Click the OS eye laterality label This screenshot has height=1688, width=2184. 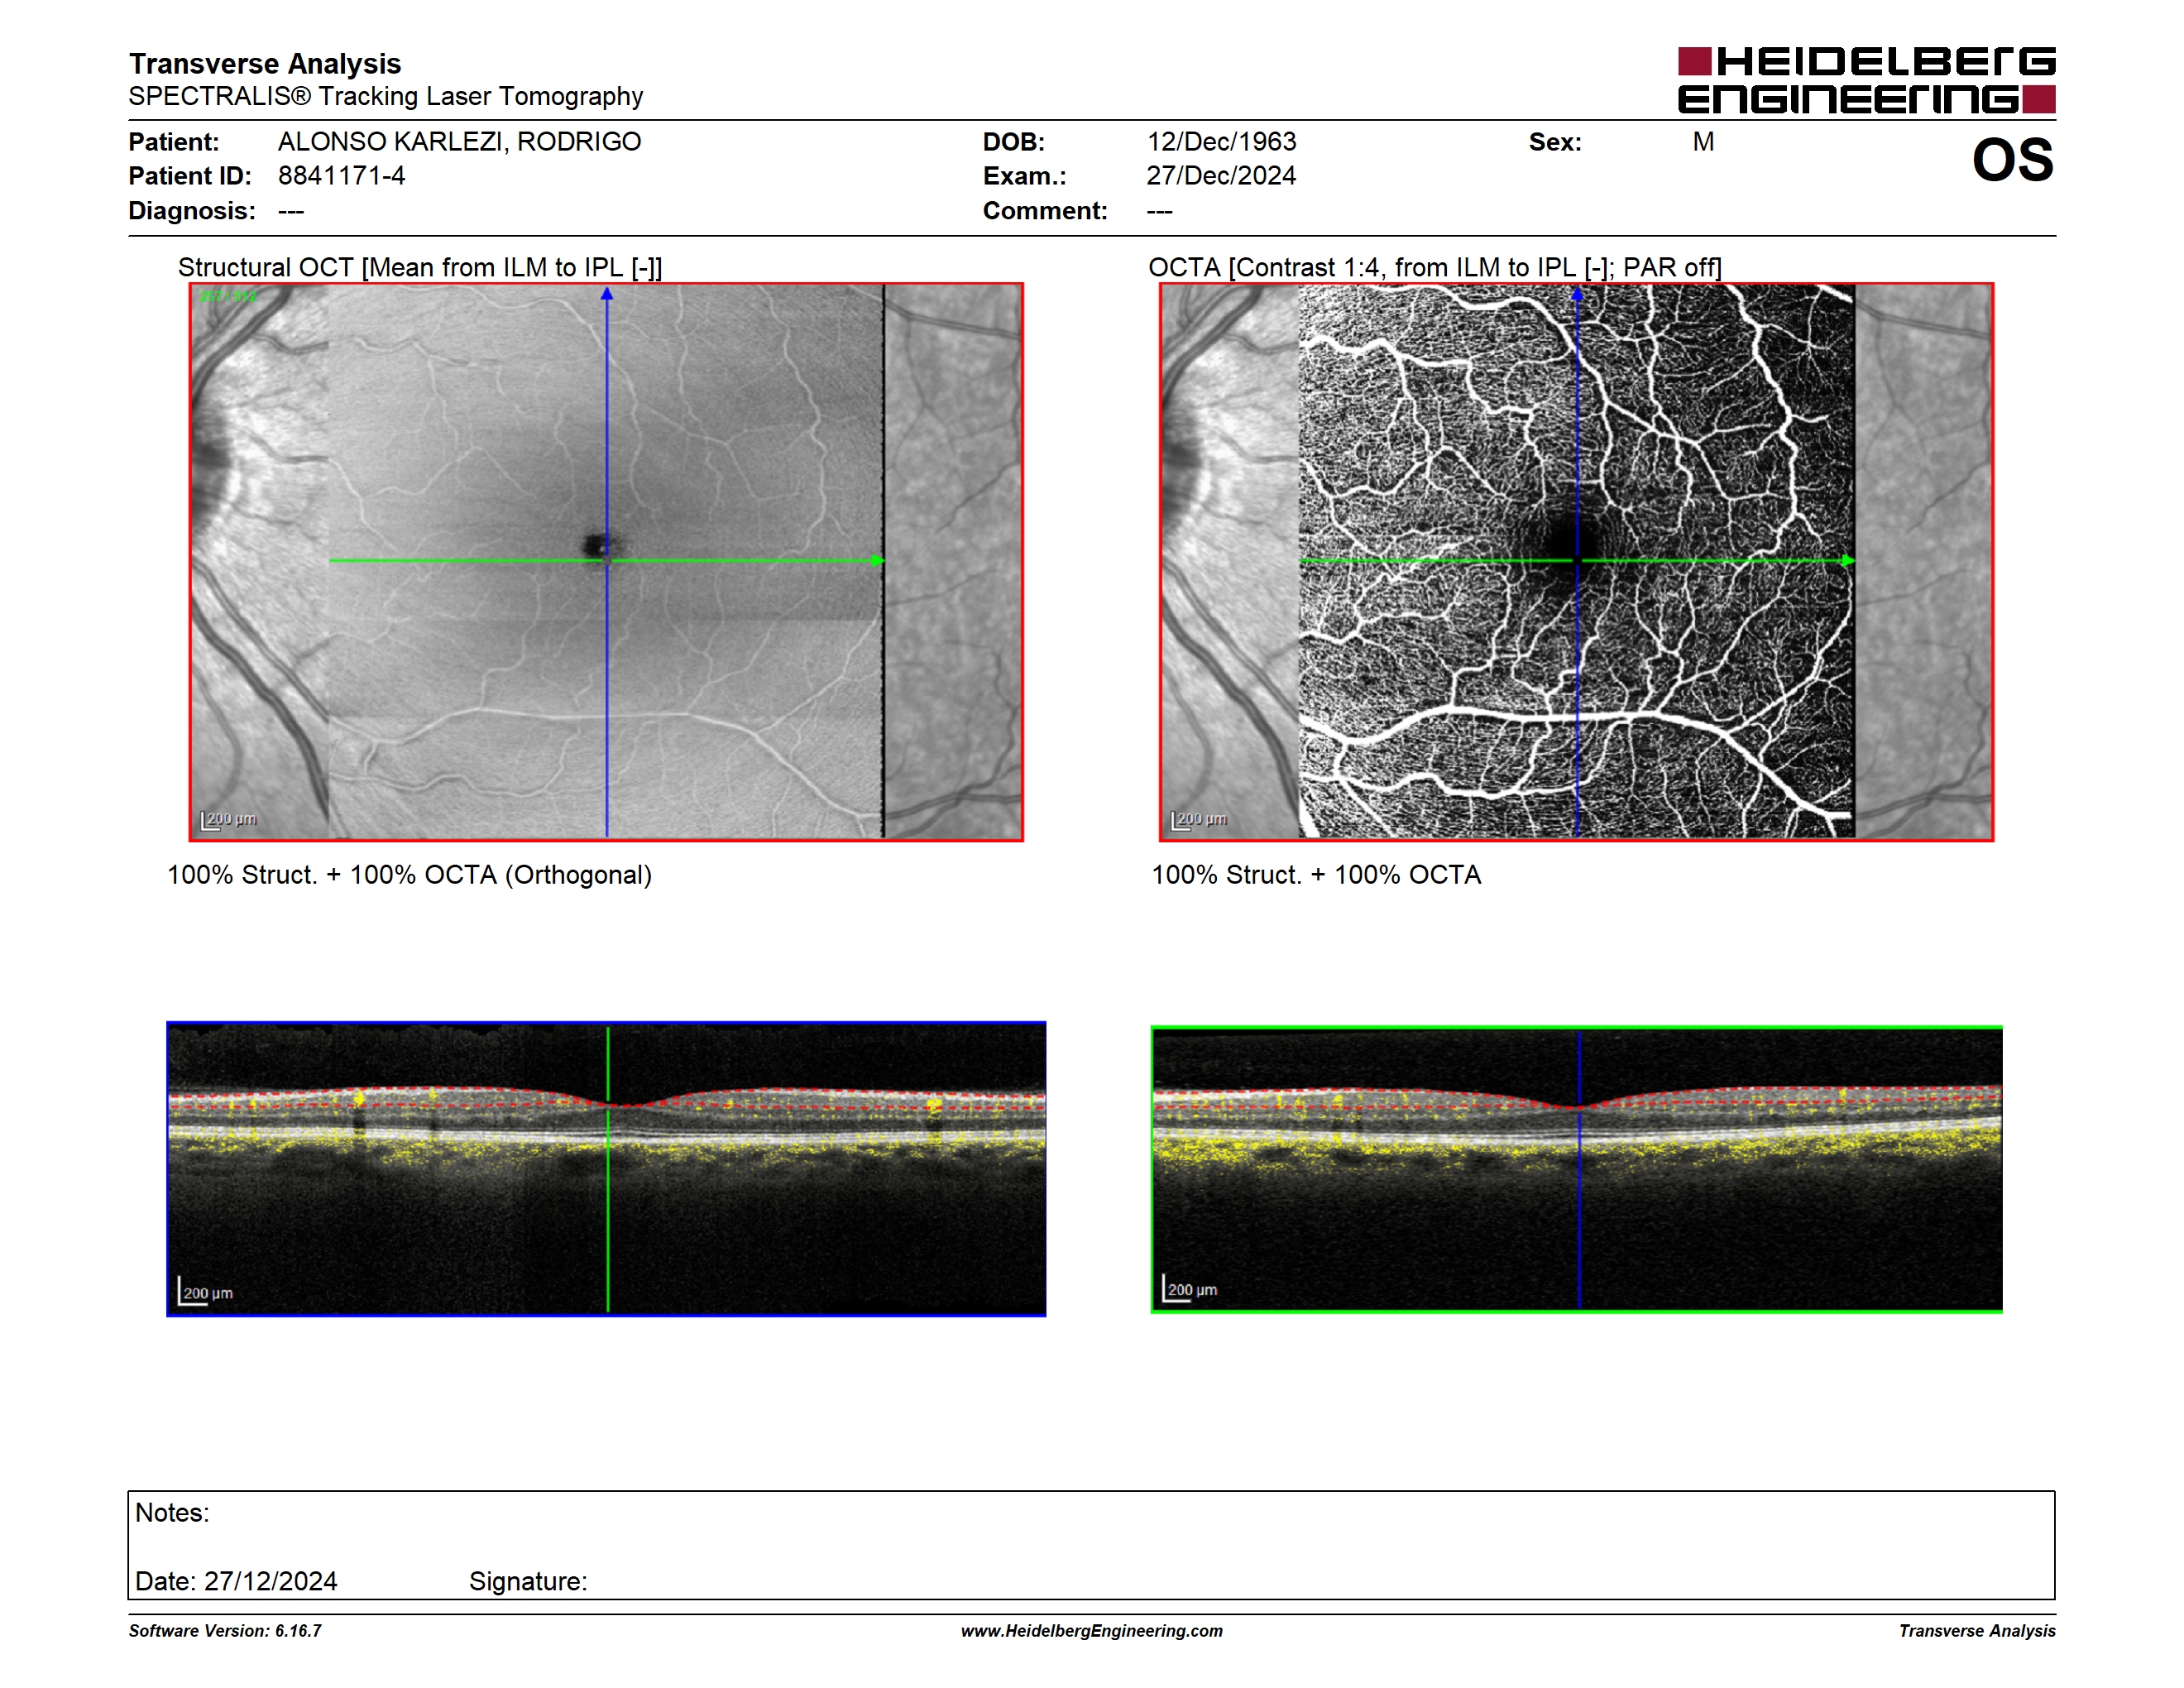pos(2012,160)
